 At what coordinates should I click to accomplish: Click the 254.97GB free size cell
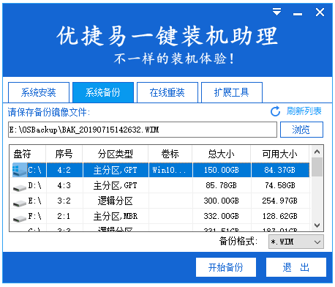[x=280, y=201]
